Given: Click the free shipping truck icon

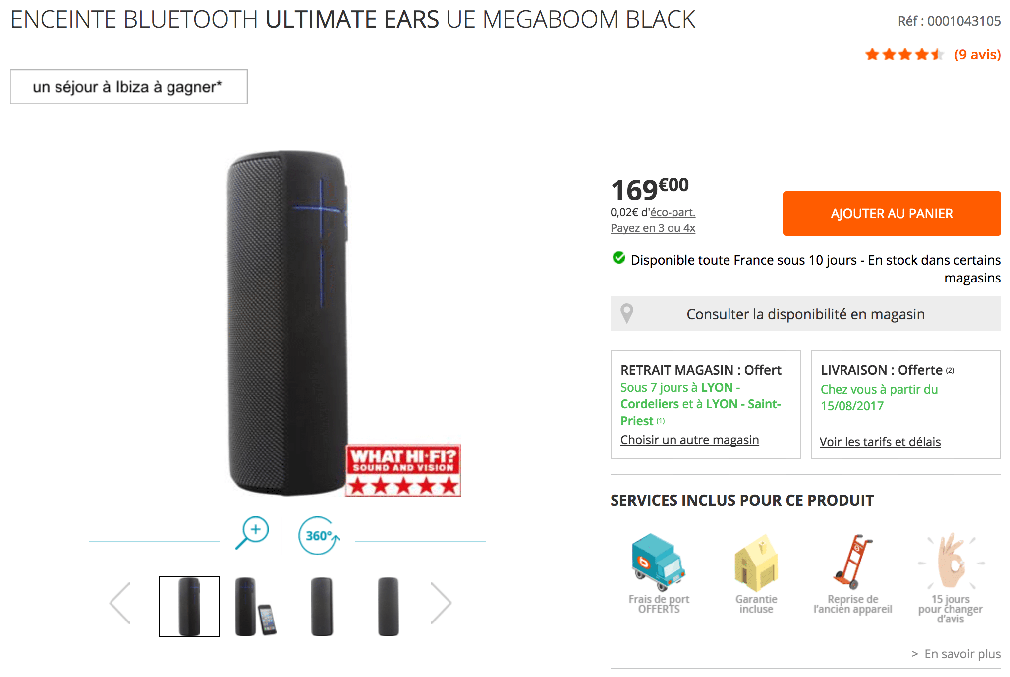Looking at the screenshot, I should click(x=658, y=563).
